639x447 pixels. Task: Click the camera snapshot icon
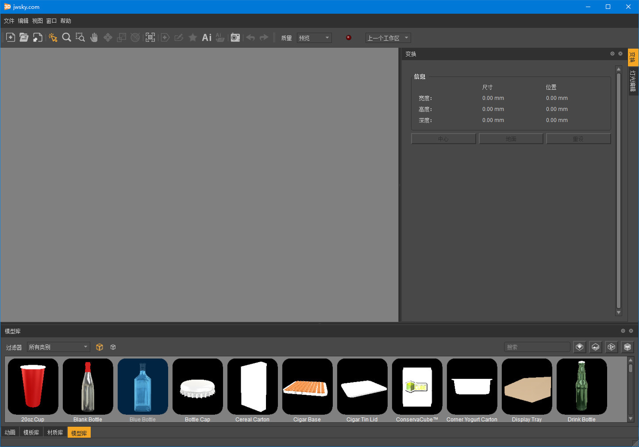pyautogui.click(x=235, y=38)
